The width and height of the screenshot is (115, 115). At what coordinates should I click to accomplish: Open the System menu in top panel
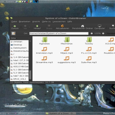click(x=10, y=1)
